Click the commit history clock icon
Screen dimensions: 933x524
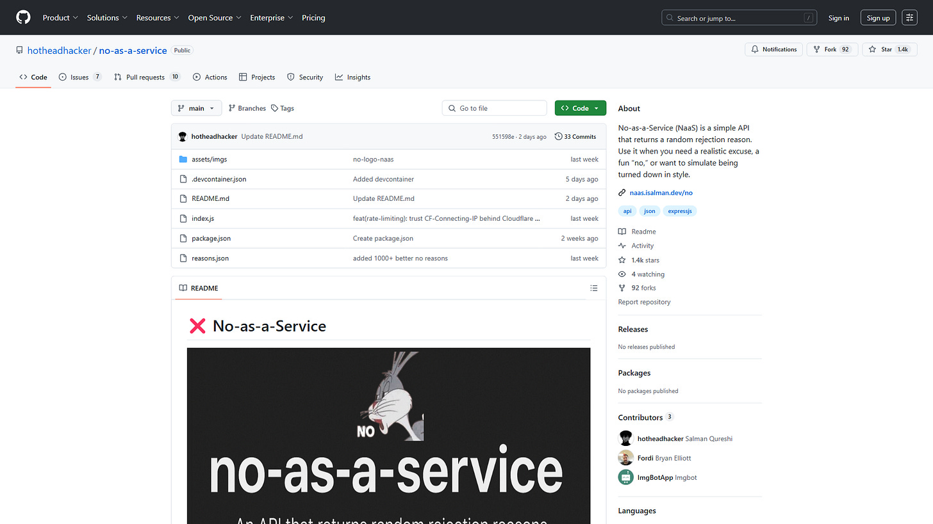(558, 136)
